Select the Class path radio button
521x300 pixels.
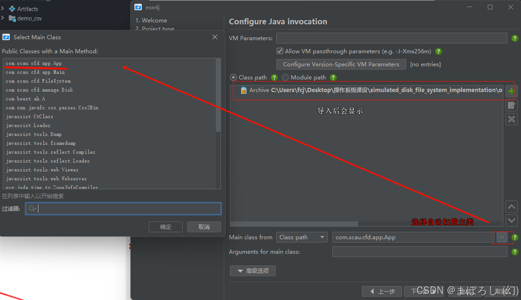[233, 77]
